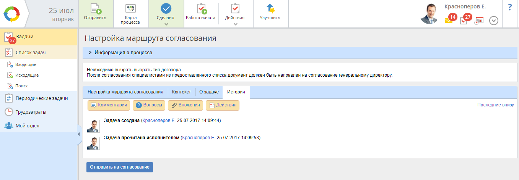Expand user menu circular chevron
This screenshot has width=519, height=180.
(x=494, y=21)
